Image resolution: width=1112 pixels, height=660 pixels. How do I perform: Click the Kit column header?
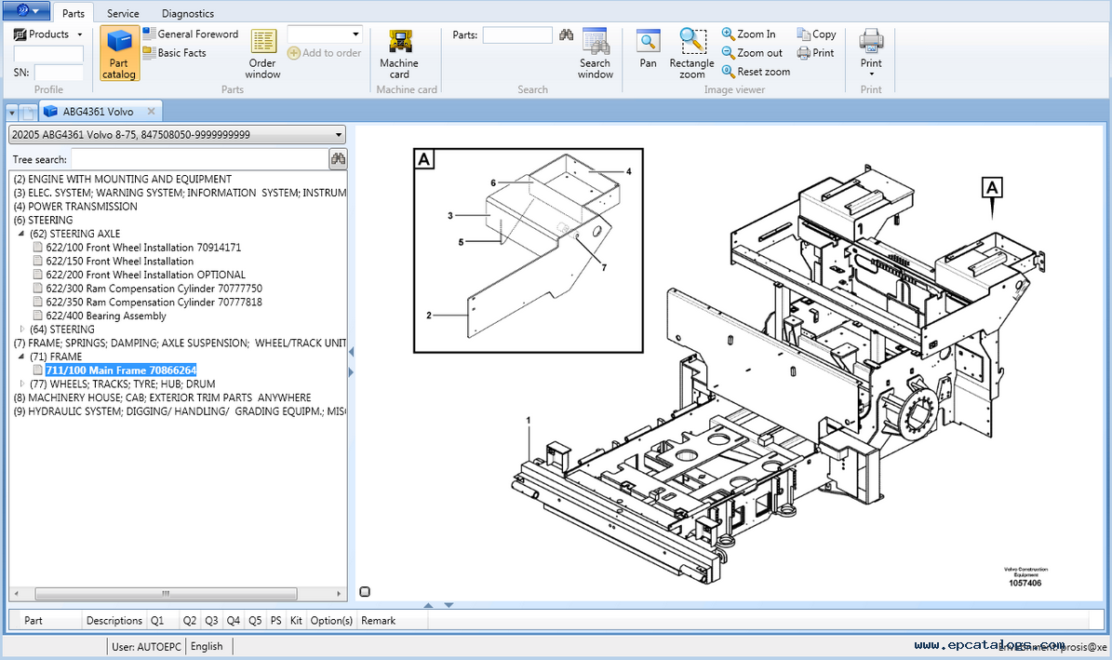(296, 620)
